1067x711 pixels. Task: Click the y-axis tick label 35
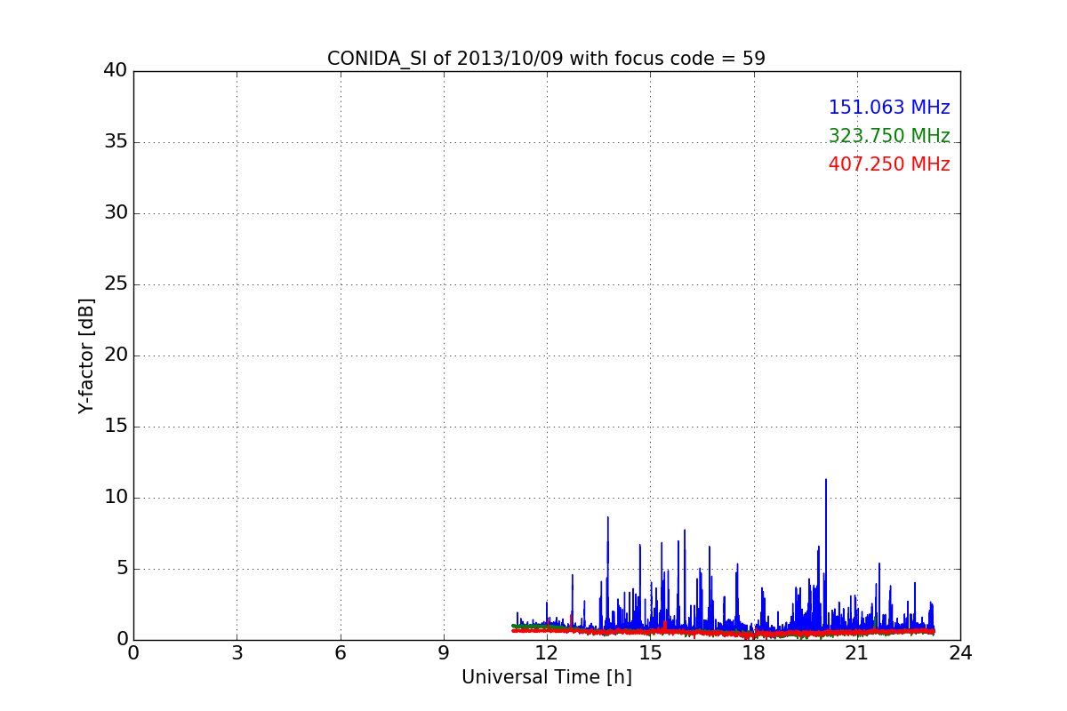(116, 142)
